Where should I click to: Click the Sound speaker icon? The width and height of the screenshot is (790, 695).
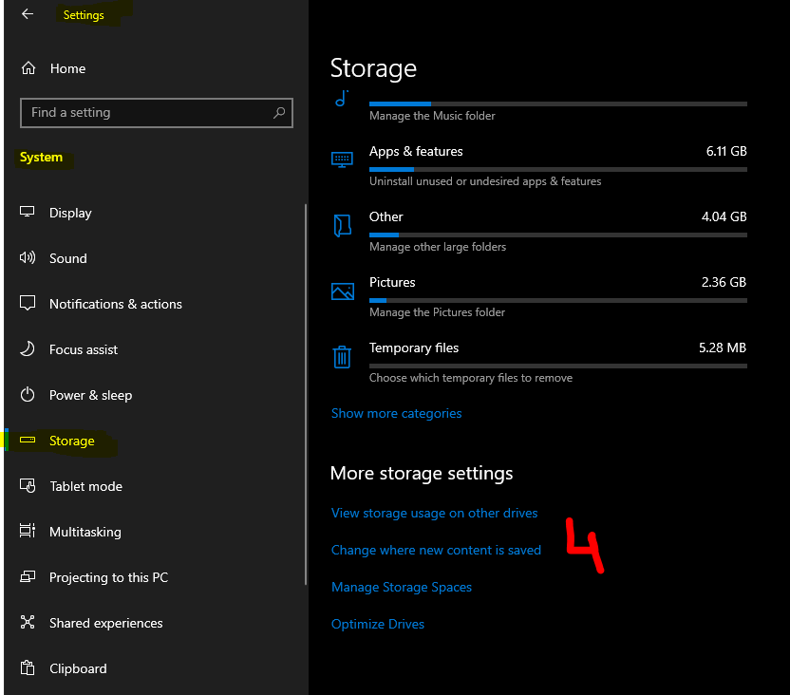pos(28,258)
